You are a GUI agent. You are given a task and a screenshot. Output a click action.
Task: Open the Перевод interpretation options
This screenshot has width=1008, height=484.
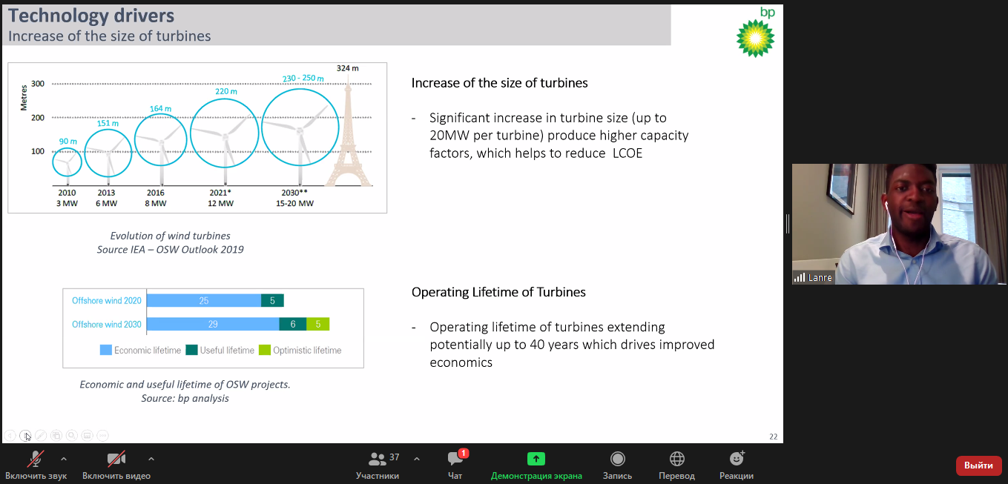[676, 465]
